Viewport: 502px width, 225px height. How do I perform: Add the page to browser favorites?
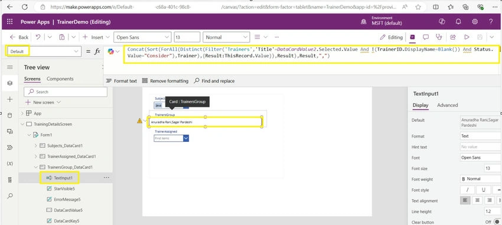click(418, 6)
